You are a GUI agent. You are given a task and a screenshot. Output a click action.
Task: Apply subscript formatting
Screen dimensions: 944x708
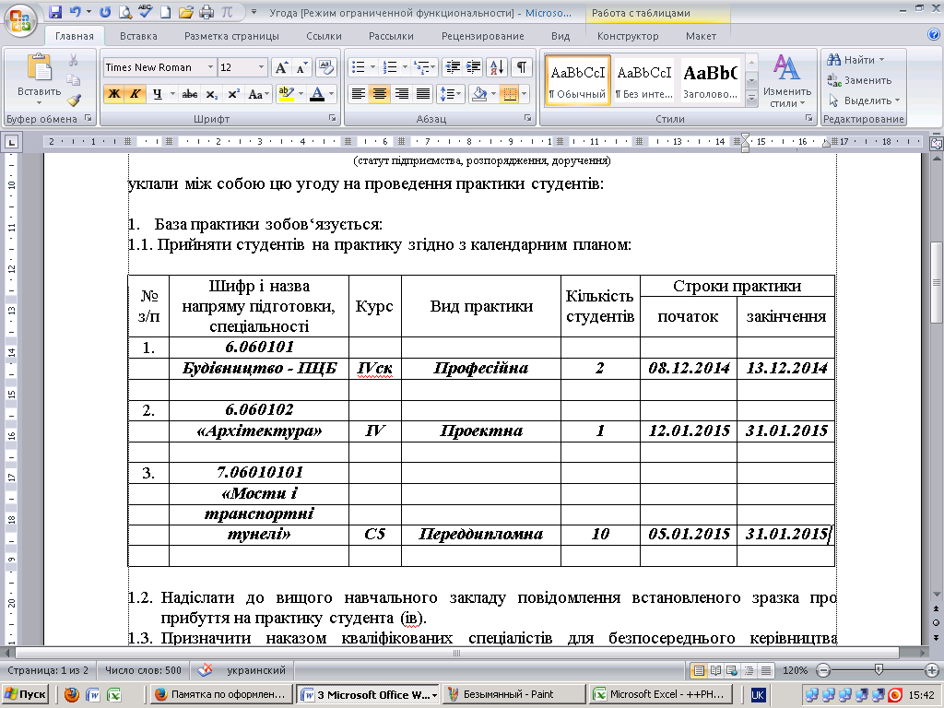pos(212,94)
